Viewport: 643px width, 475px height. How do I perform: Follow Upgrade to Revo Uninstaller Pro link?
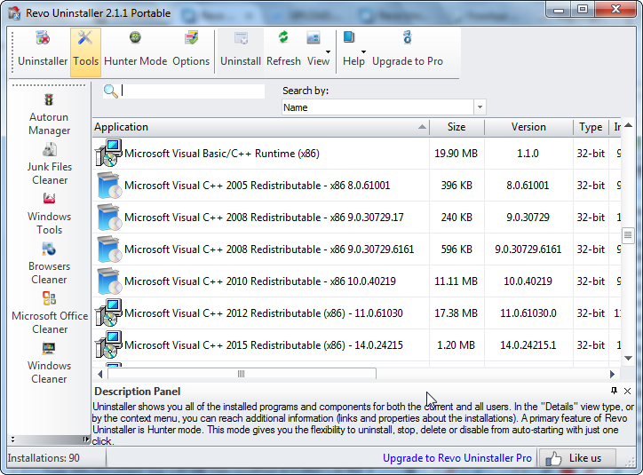coord(456,458)
